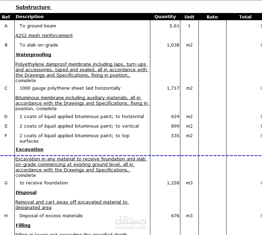262x235 pixels.
Task: Select '1000 gauge polythene sheet laid horizontally'
Action: pos(70,88)
